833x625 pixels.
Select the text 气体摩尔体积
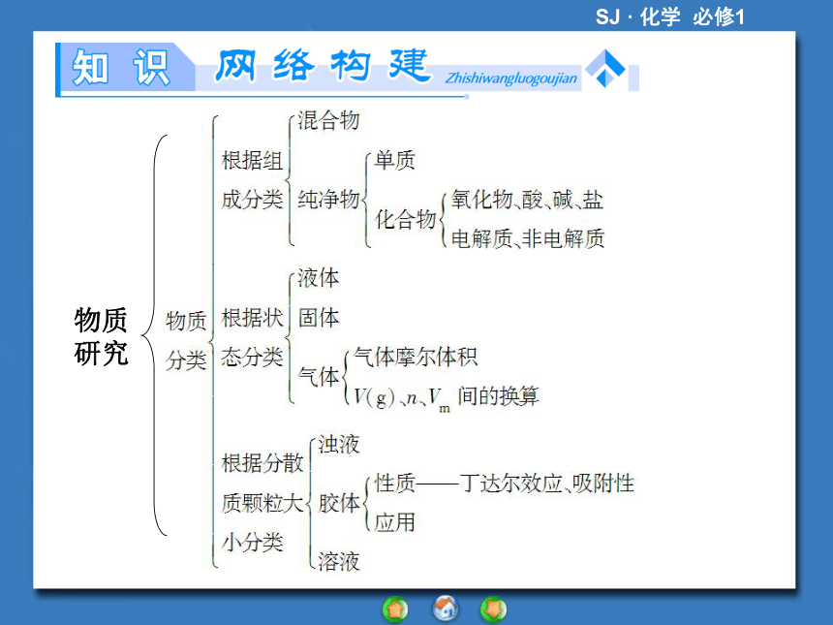416,357
